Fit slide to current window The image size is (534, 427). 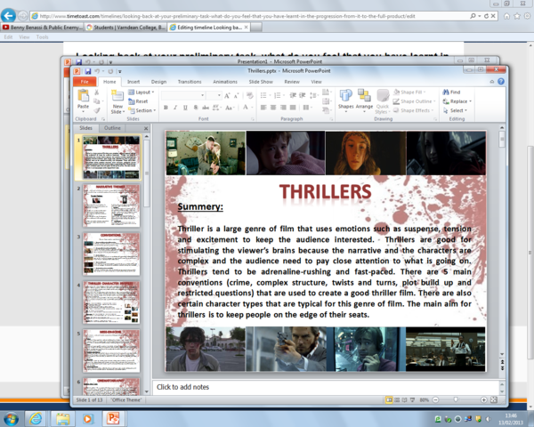[493, 399]
